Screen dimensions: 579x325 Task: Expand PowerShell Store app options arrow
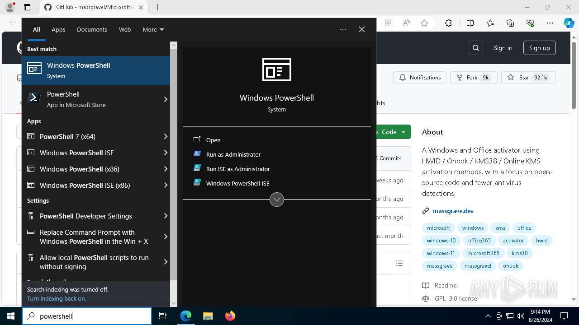[x=166, y=99]
